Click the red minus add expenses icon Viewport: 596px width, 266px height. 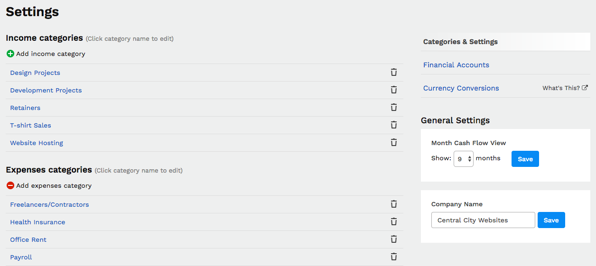tap(10, 186)
